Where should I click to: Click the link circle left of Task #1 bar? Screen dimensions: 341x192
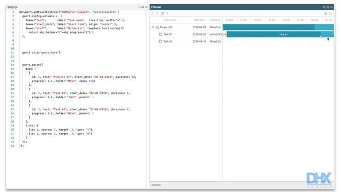[x=224, y=34]
